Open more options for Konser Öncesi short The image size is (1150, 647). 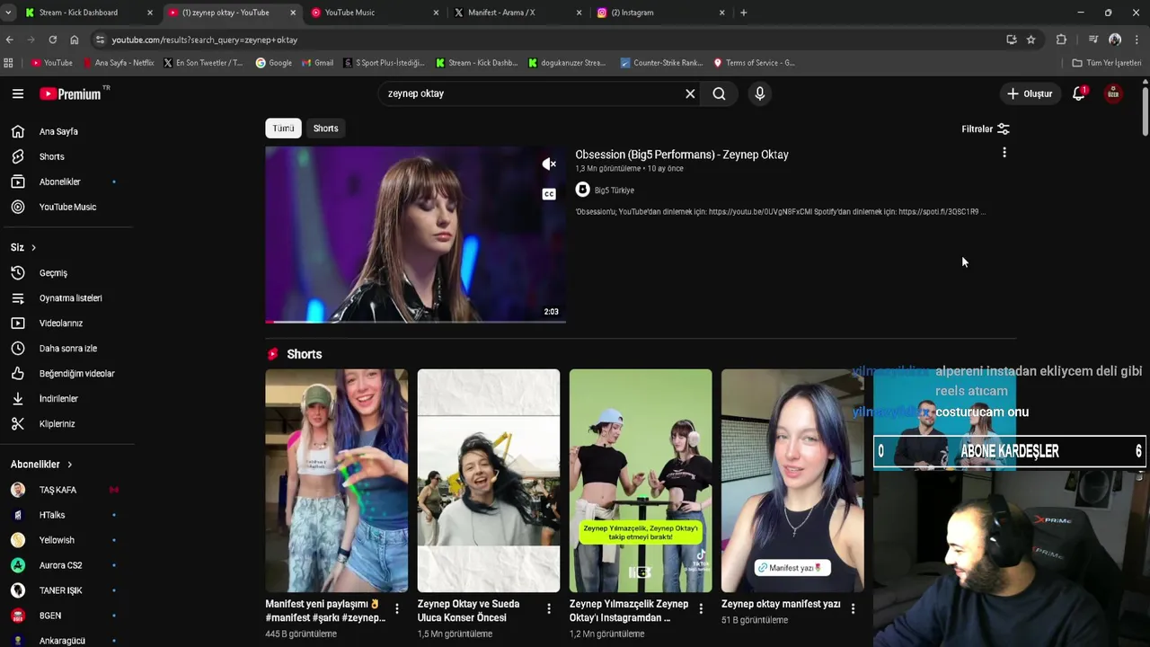pos(549,609)
